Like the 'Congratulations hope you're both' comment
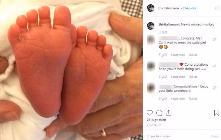 point(214,66)
